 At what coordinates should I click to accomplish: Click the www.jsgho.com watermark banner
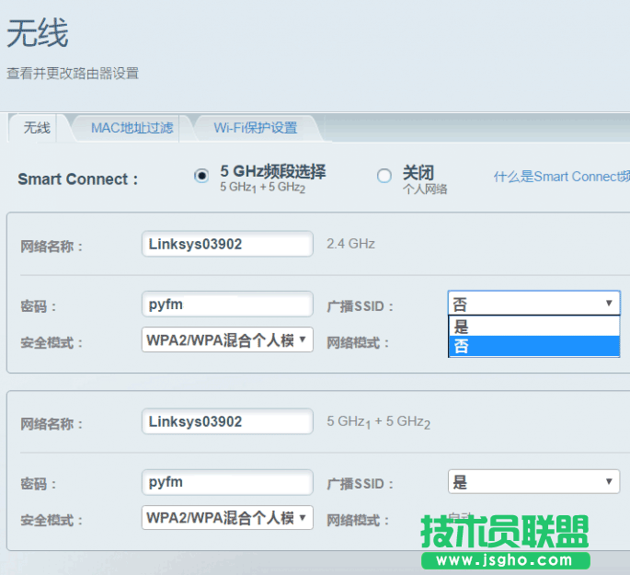[x=504, y=560]
